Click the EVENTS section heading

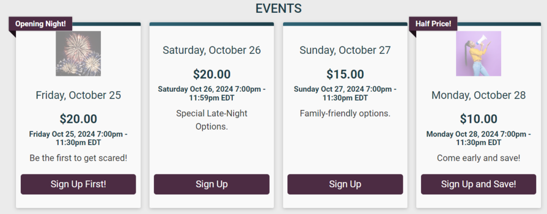pos(278,9)
